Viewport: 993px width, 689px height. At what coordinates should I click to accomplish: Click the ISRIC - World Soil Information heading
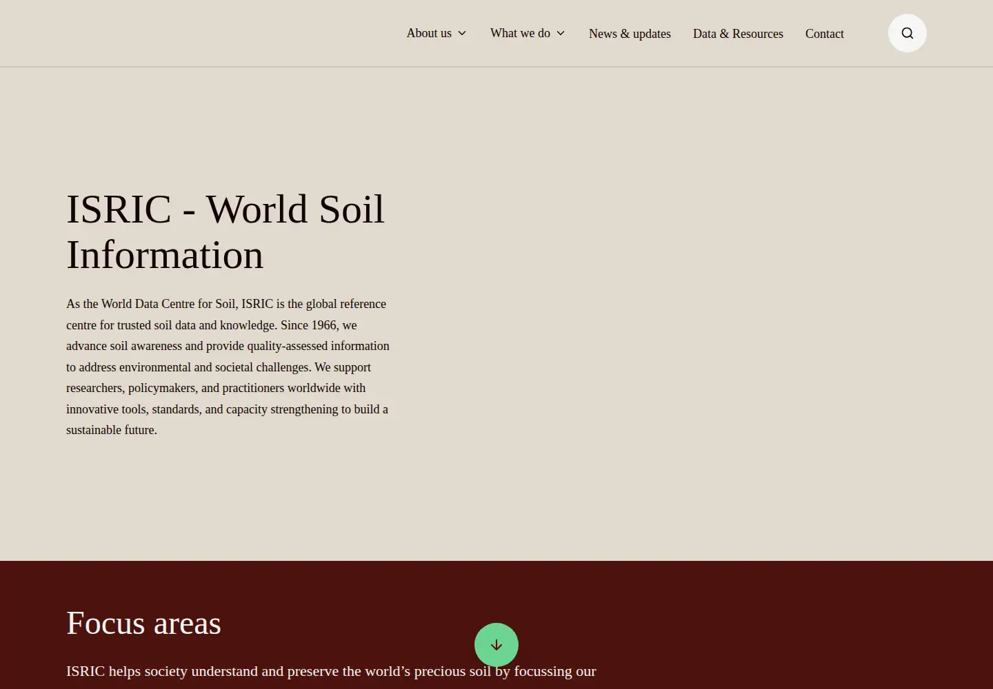225,232
